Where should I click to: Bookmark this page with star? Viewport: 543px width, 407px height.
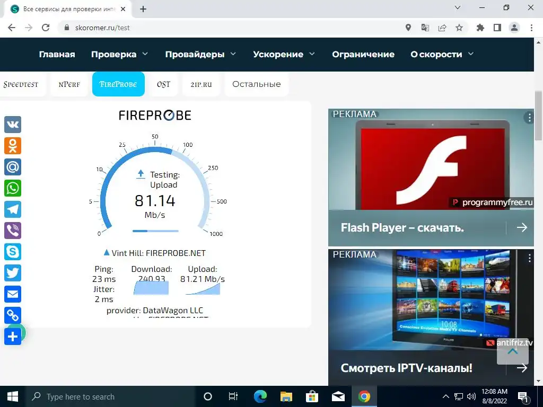point(459,28)
